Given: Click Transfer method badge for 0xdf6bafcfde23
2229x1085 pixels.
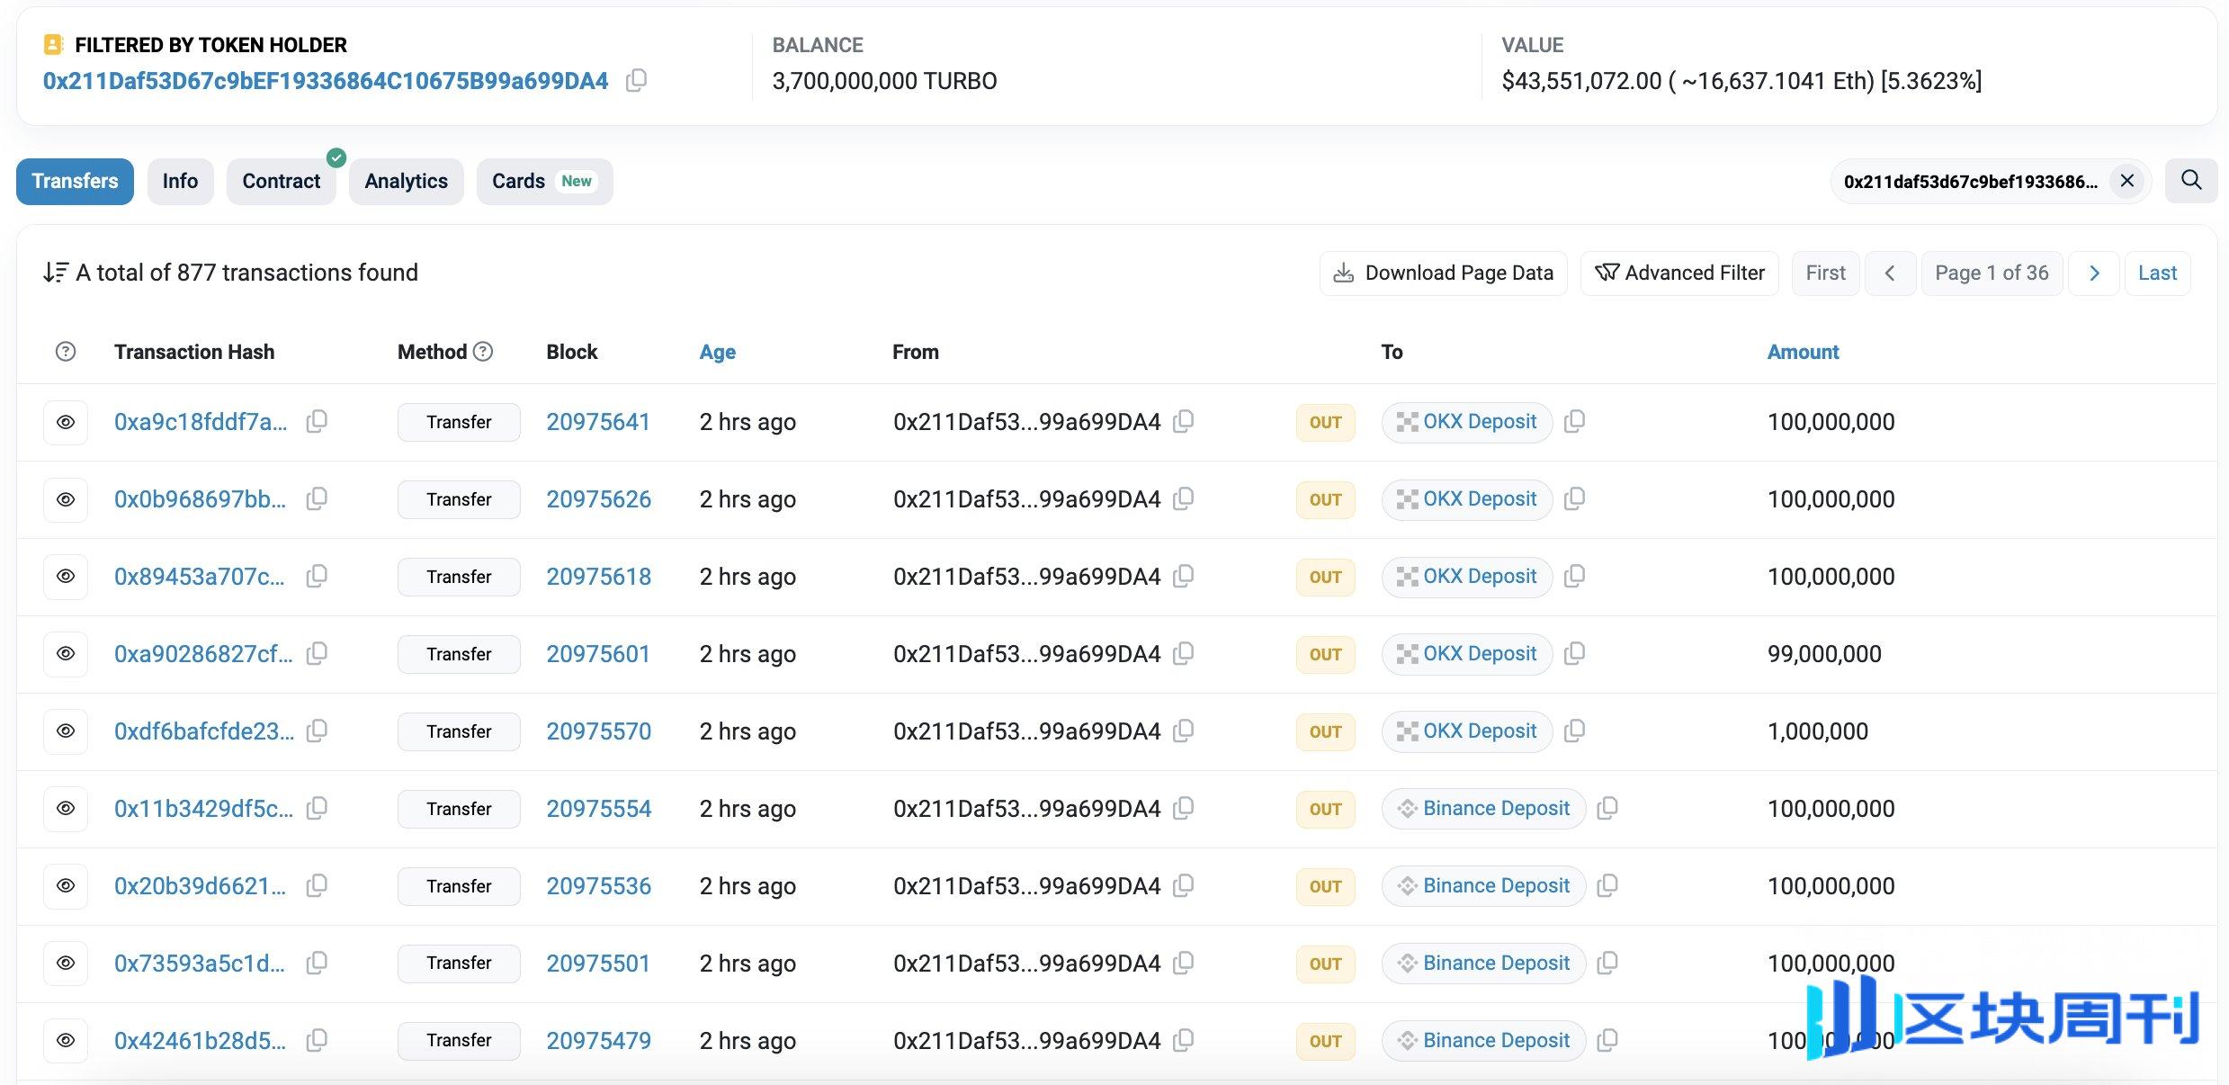Looking at the screenshot, I should point(459,731).
